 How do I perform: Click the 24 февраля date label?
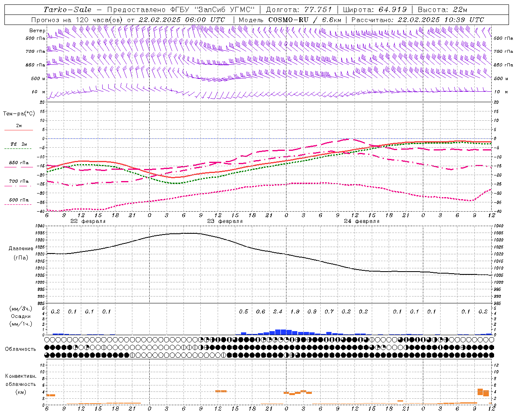coord(362,221)
